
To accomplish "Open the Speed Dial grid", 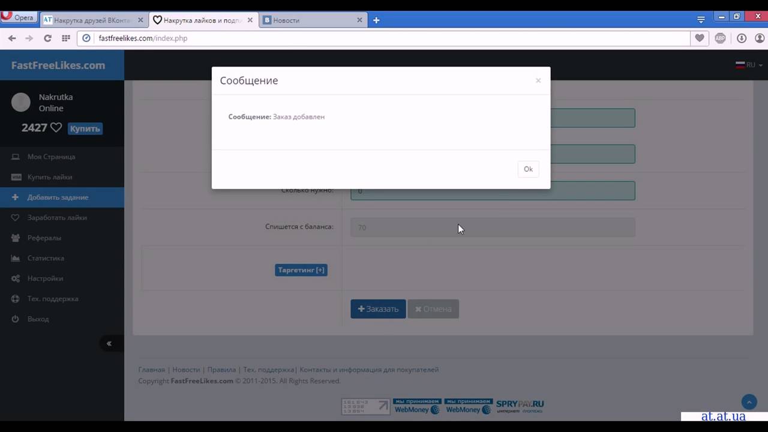I will 65,38.
